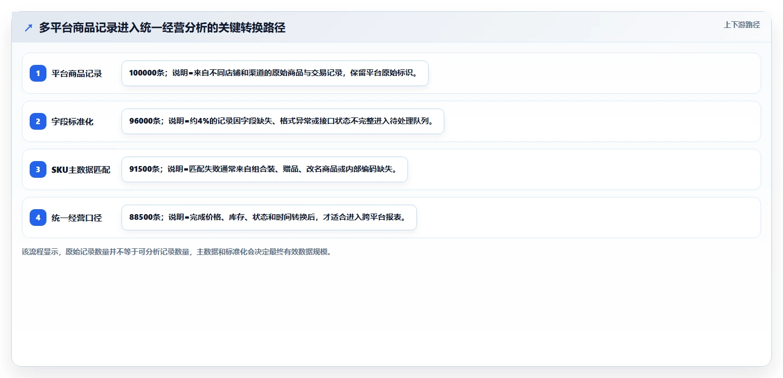This screenshot has height=378, width=783.
Task: Click step number 4 badge for 统一经营口径
Action: coord(38,218)
